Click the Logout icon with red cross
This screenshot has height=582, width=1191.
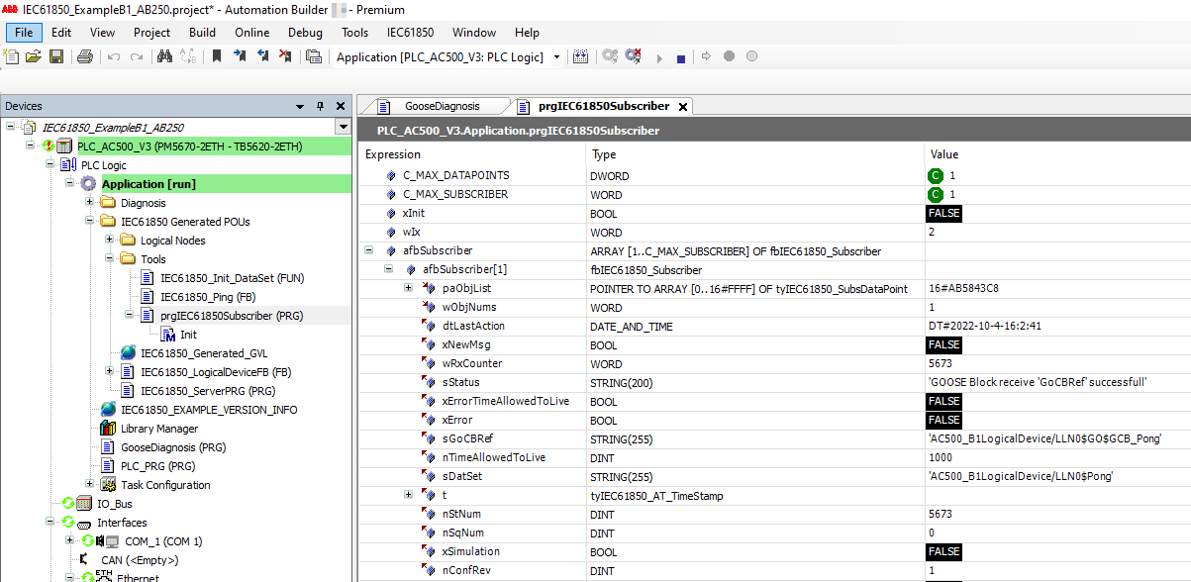pyautogui.click(x=634, y=57)
